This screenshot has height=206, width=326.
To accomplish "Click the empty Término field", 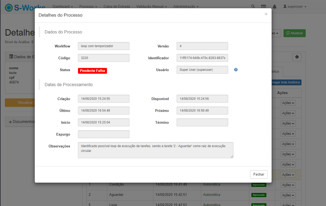I will [202, 122].
